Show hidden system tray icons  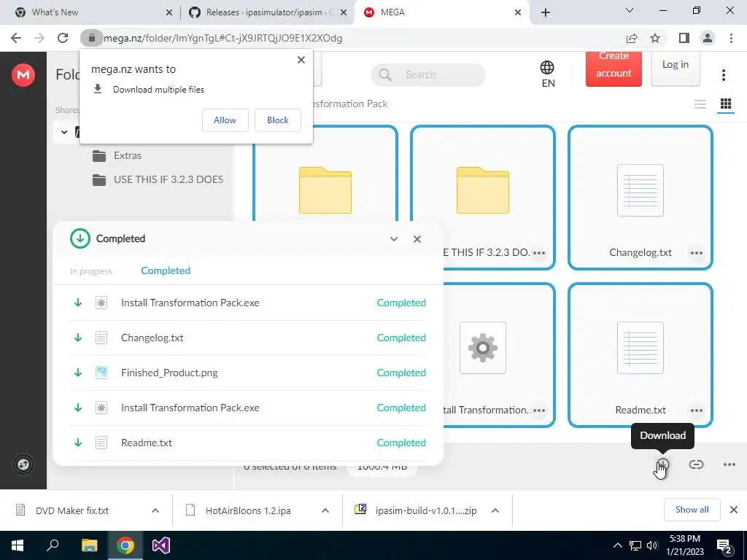coord(617,545)
